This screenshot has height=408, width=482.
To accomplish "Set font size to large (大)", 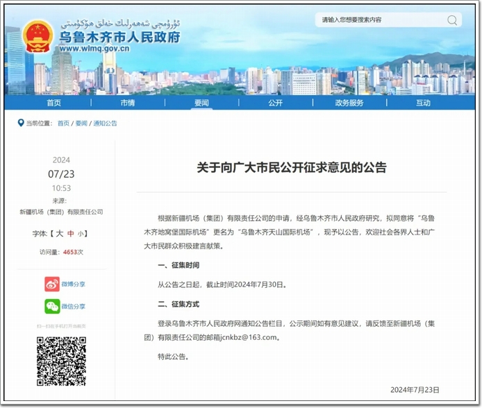I will 60,233.
